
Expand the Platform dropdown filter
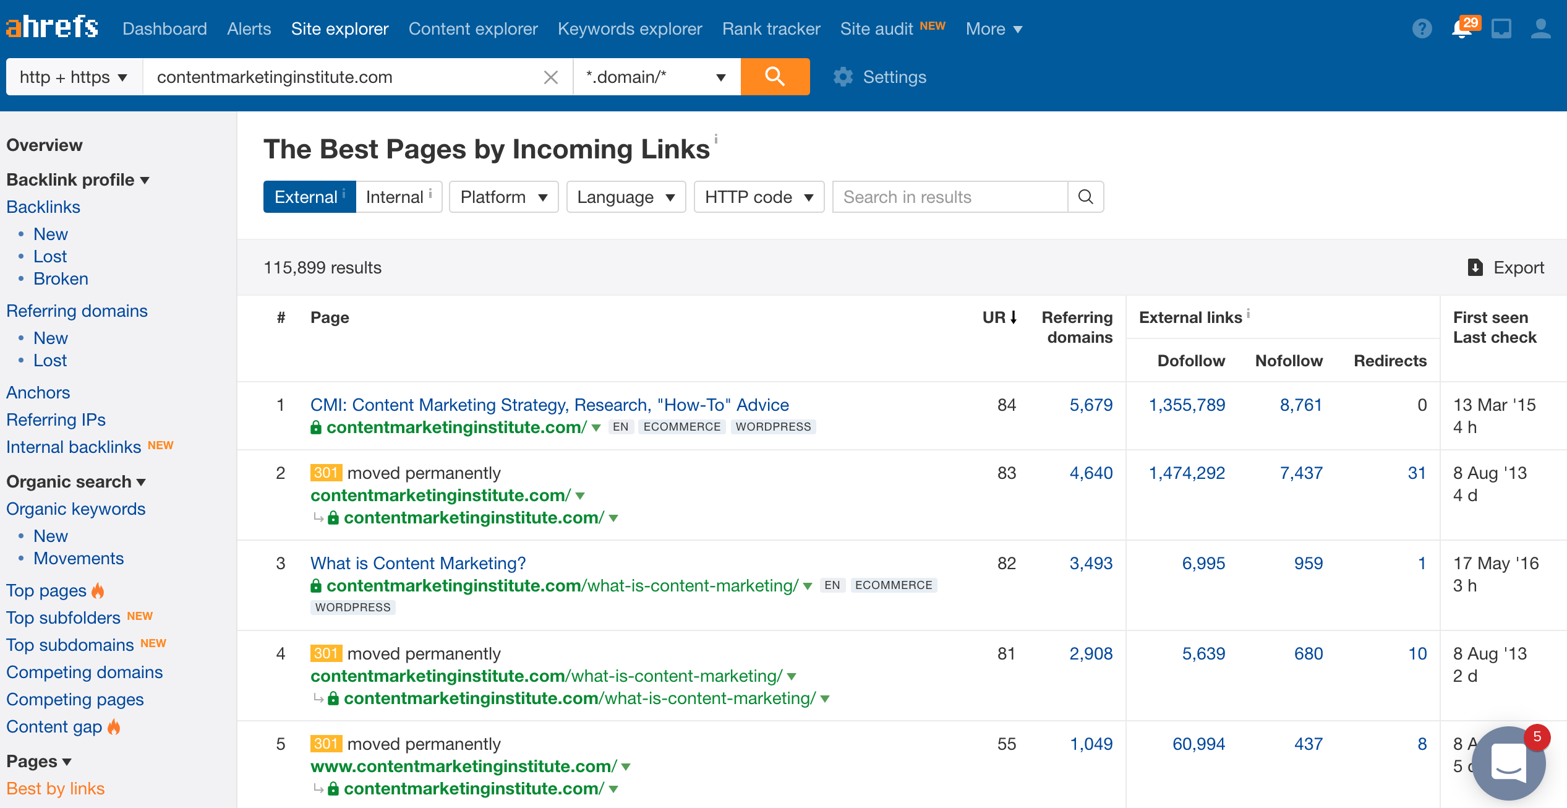(x=502, y=198)
